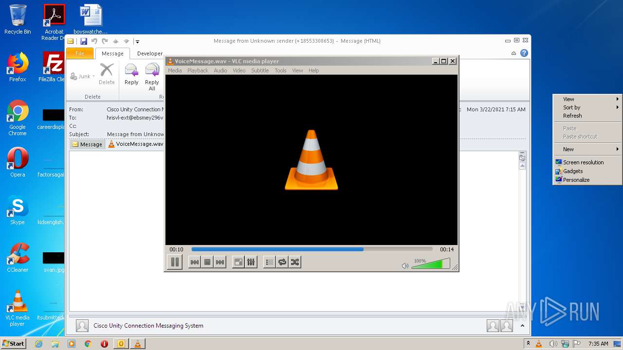The width and height of the screenshot is (623, 350).
Task: Open the Outlook File tab
Action: [80, 53]
